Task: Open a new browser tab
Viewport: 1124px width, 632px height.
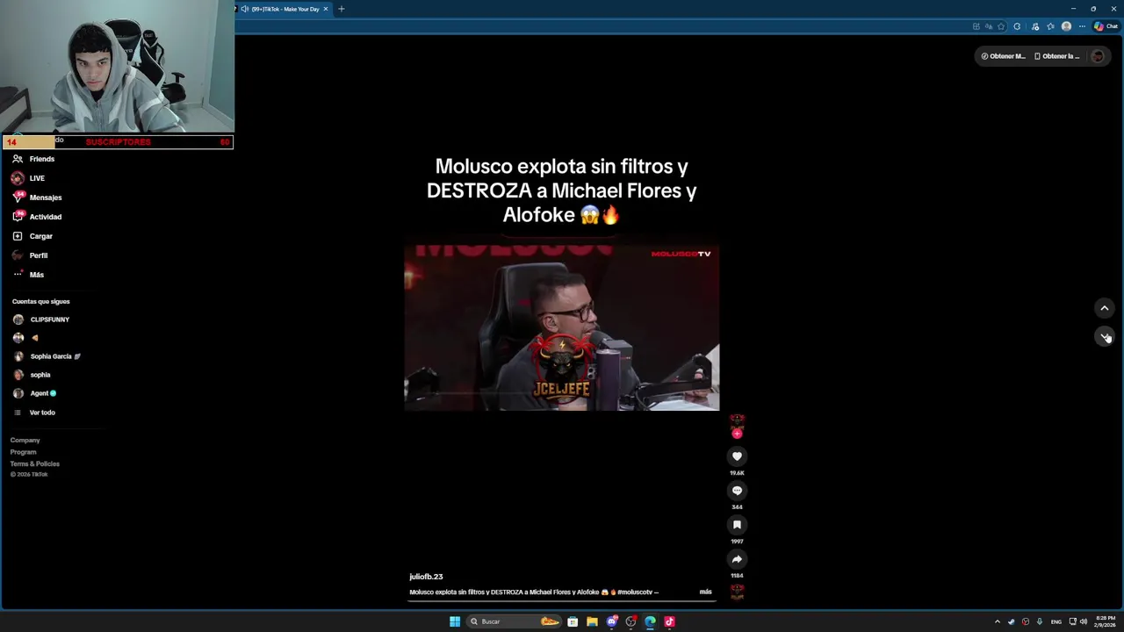Action: pos(342,9)
